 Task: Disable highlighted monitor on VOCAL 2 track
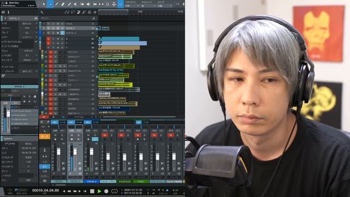62,33
